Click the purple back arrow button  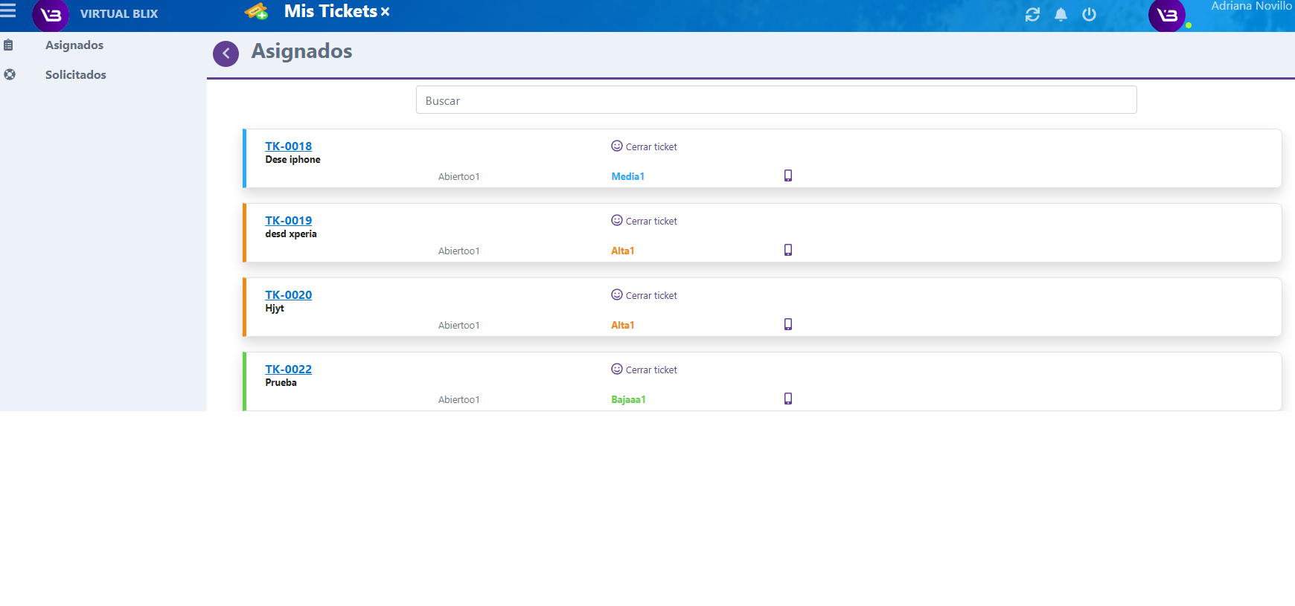click(x=226, y=54)
